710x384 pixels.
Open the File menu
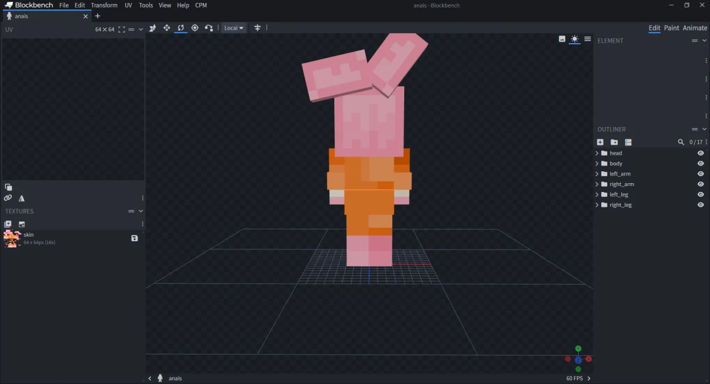tap(64, 5)
